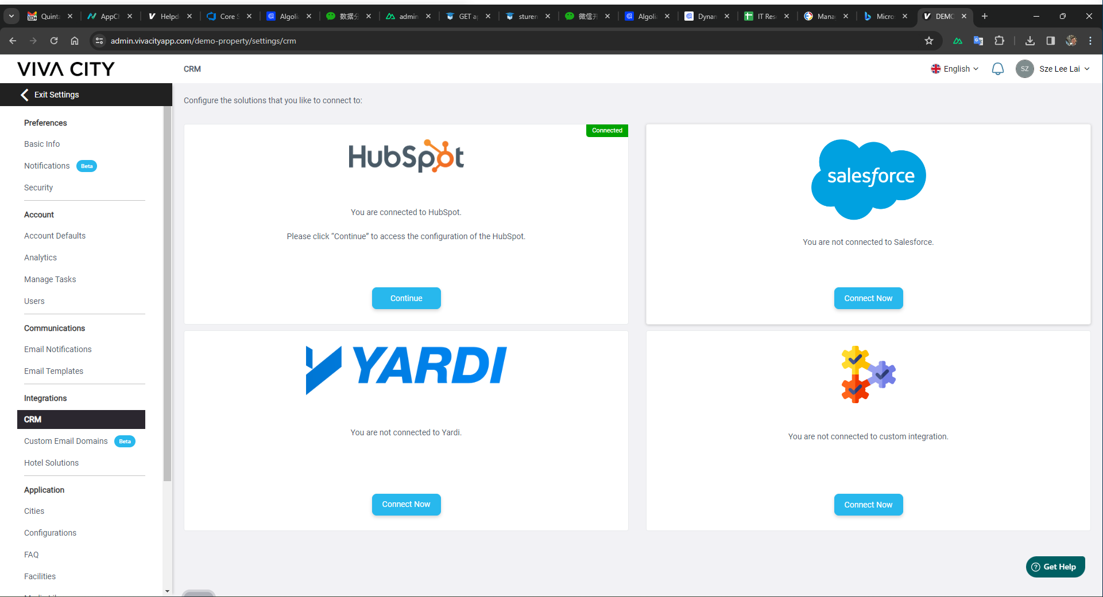The width and height of the screenshot is (1103, 597).
Task: Go to the browser home page
Action: [75, 41]
